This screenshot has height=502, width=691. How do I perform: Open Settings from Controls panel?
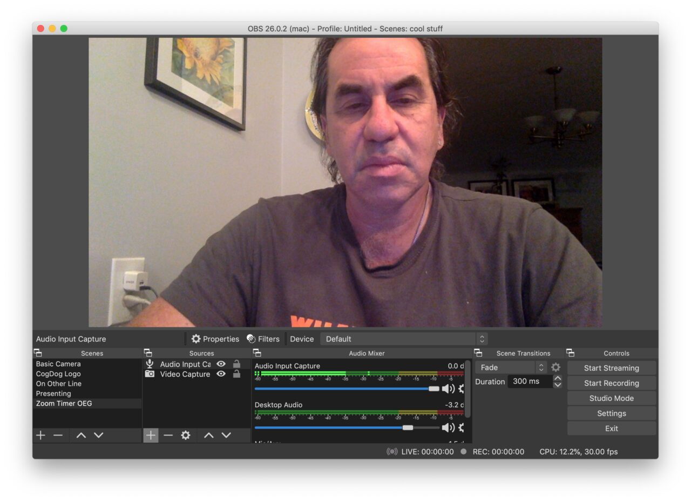coord(612,413)
